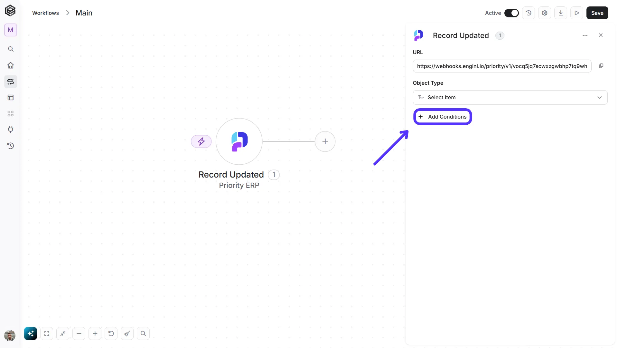Screen dimensions: 618x348
Task: Run the workflow play button
Action: pos(577,13)
